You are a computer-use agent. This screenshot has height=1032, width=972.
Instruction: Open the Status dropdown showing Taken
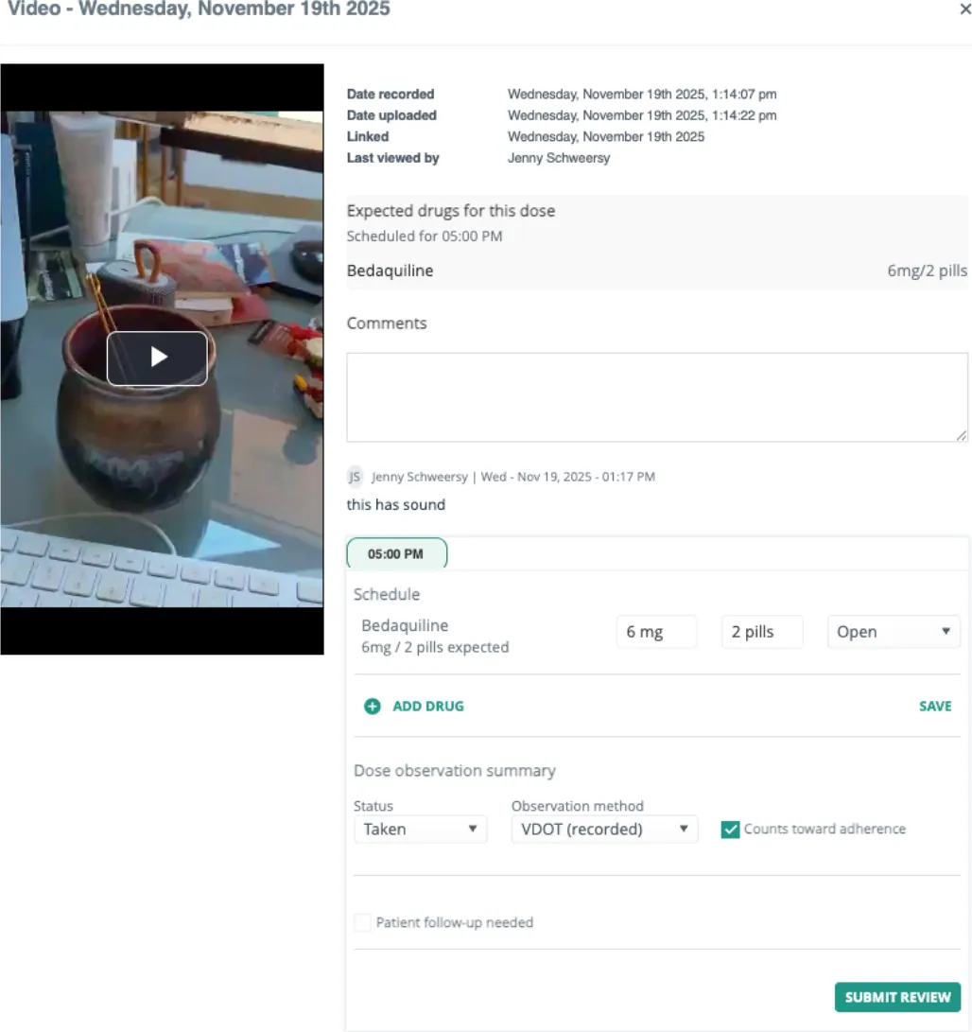(420, 830)
